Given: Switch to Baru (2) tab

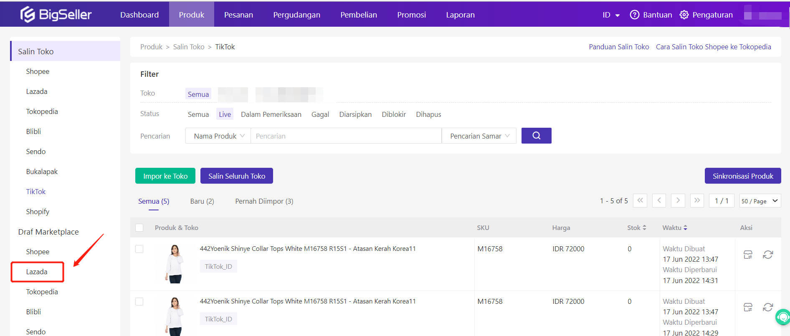Looking at the screenshot, I should 202,201.
